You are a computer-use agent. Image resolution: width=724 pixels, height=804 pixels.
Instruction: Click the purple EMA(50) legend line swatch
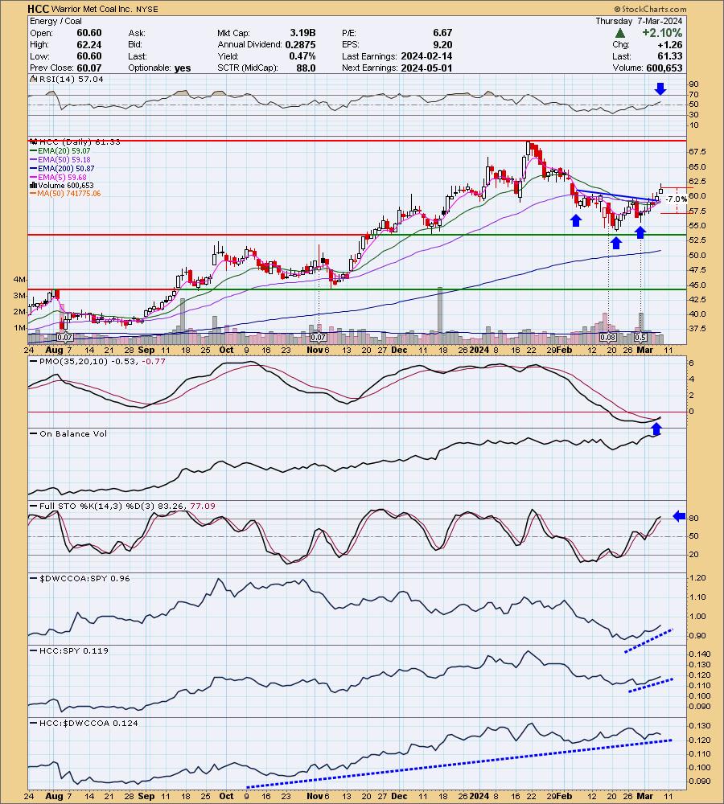click(x=33, y=159)
